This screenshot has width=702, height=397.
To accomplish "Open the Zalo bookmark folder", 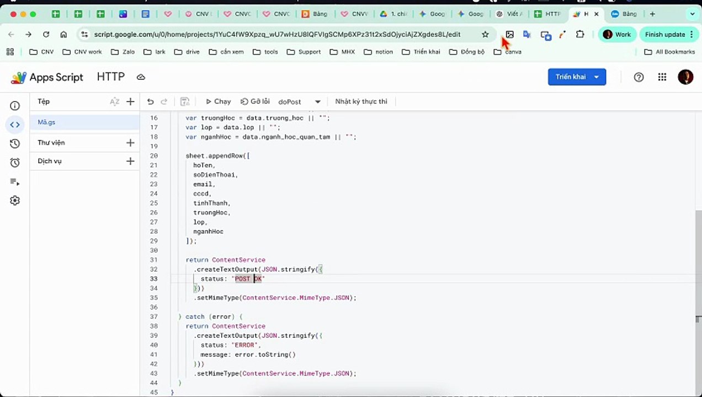I will click(123, 52).
